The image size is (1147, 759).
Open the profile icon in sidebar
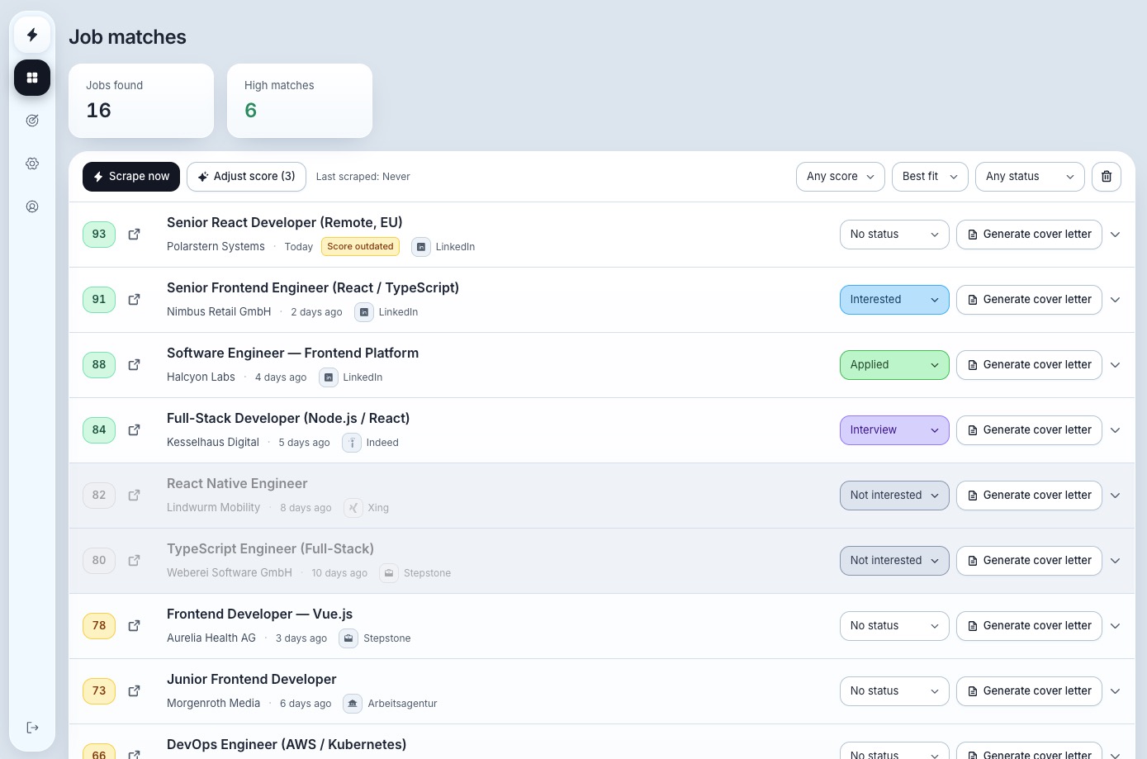point(32,206)
